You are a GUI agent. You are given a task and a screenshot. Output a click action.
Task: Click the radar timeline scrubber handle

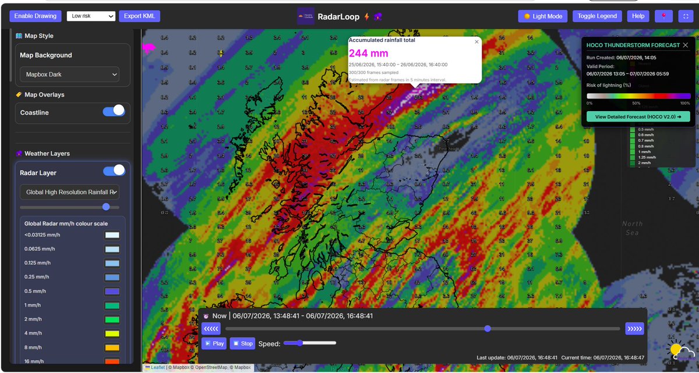click(488, 329)
